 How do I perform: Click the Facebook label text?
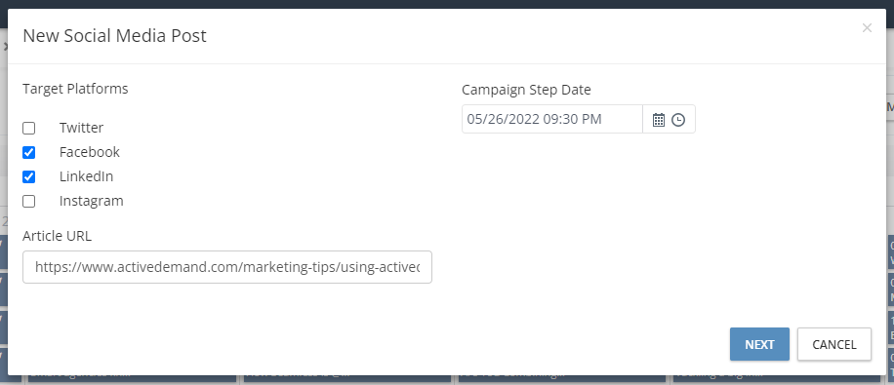pos(90,152)
